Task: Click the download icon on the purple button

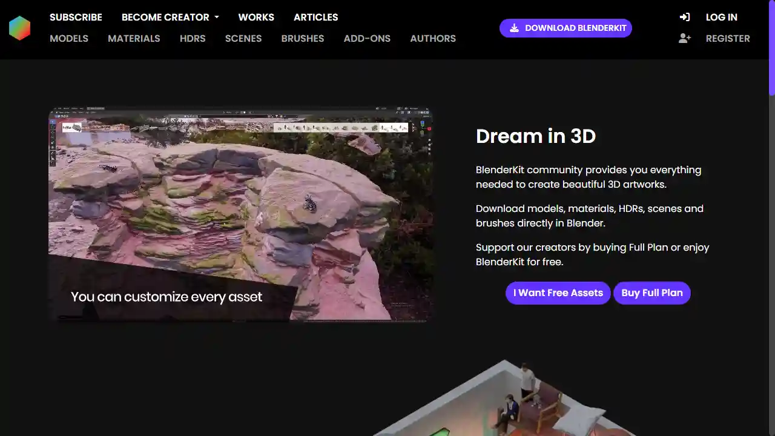Action: (515, 28)
